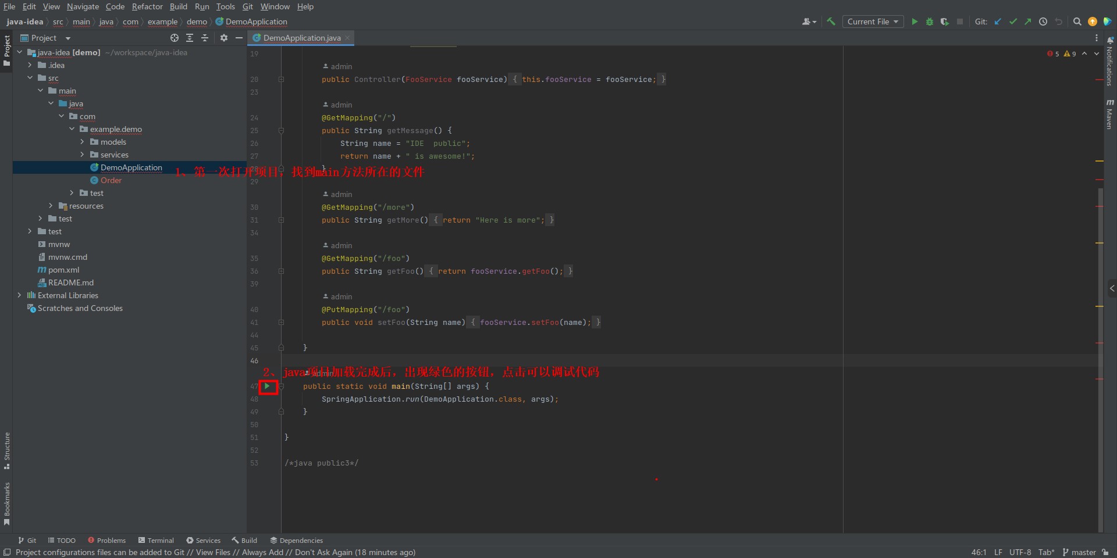Toggle read-only lock icon in status bar
This screenshot has height=558, width=1117.
pyautogui.click(x=1105, y=552)
